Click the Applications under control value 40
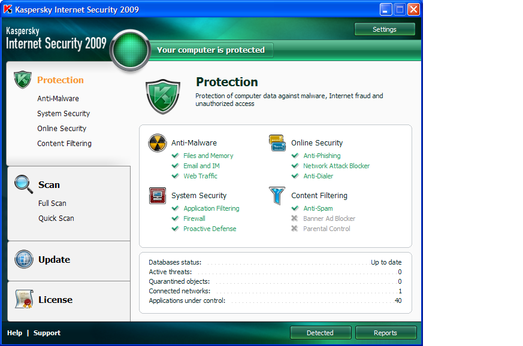 click(398, 301)
